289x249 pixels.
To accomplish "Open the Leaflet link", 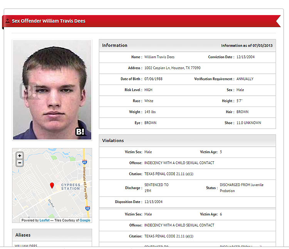I will pyautogui.click(x=44, y=220).
